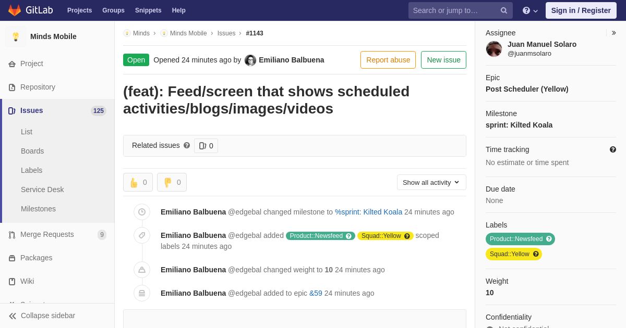626x328 pixels.
Task: Click Juan Manuel Solaro's assignee avatar
Action: click(x=494, y=49)
